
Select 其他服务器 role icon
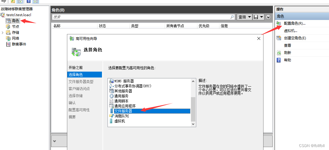[x=112, y=91]
